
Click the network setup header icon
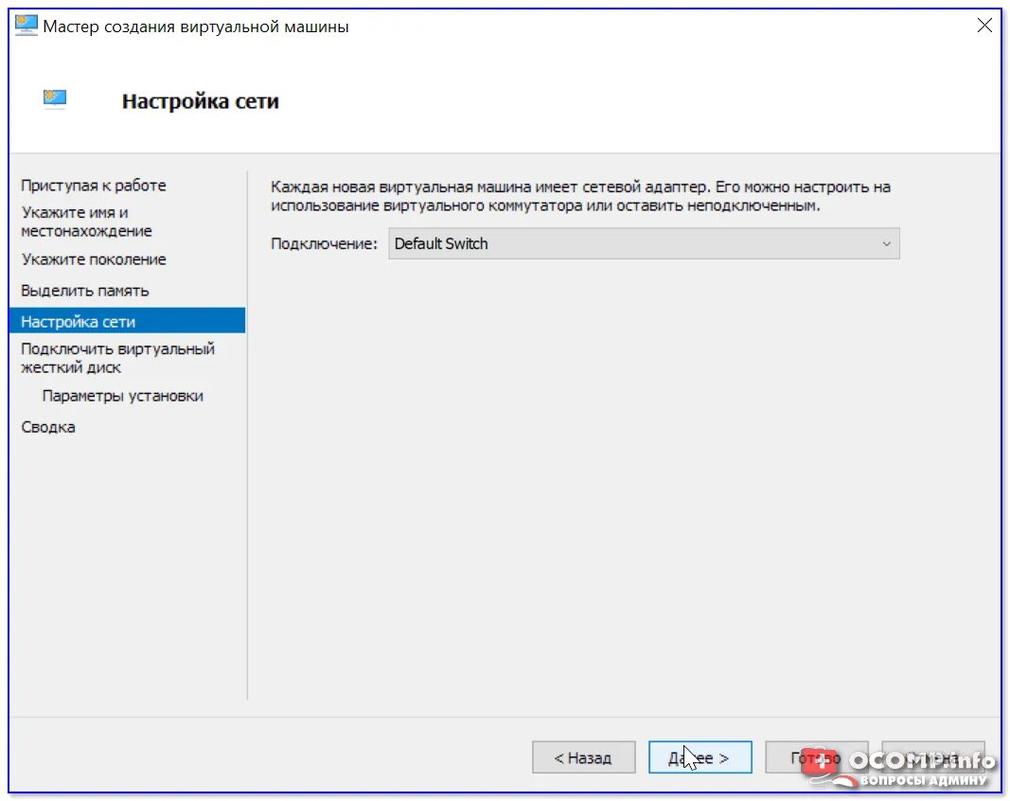(55, 98)
